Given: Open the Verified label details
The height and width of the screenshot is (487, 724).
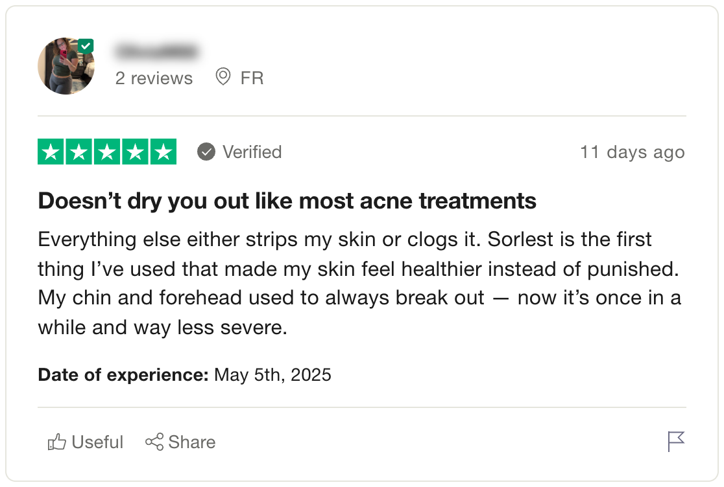Looking at the screenshot, I should [252, 152].
